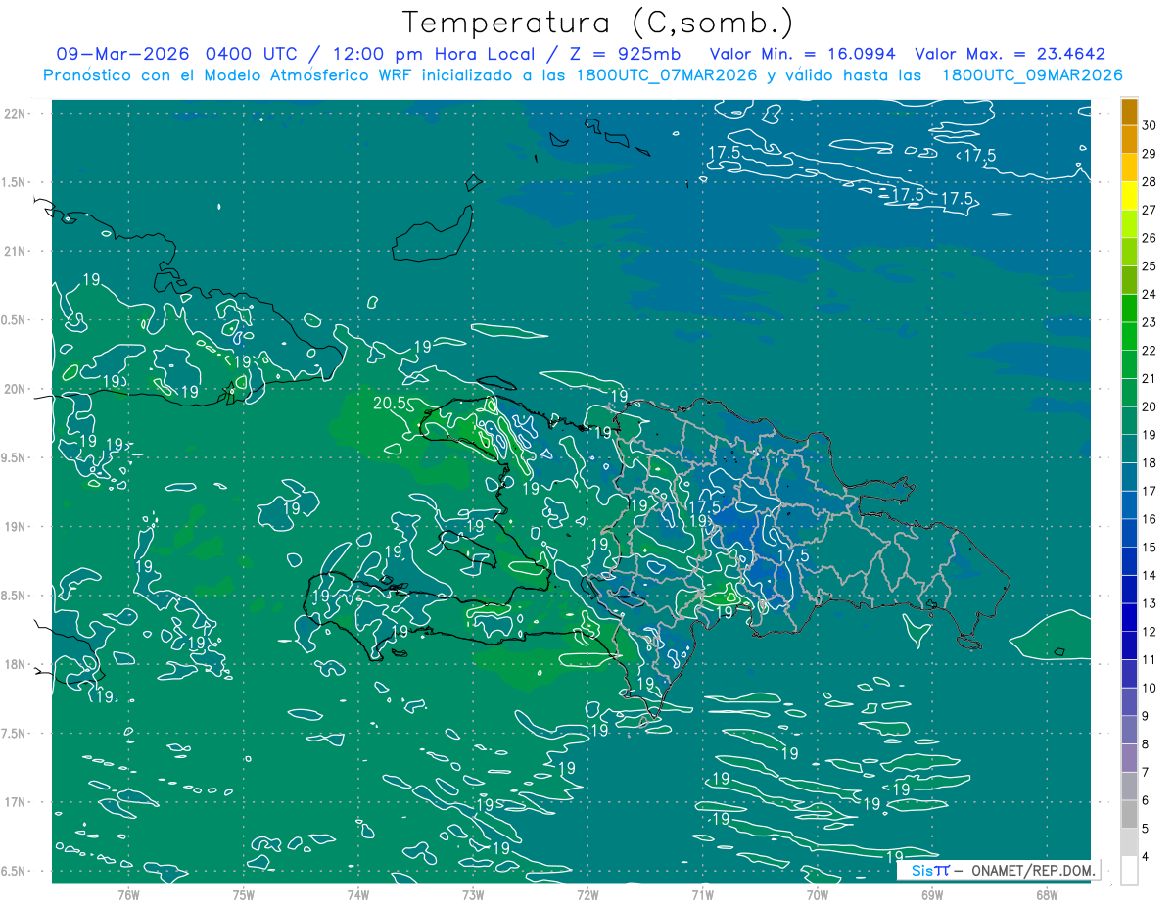The width and height of the screenshot is (1175, 908).
Task: Click the colorbar legend value '28'
Action: coord(1150,181)
